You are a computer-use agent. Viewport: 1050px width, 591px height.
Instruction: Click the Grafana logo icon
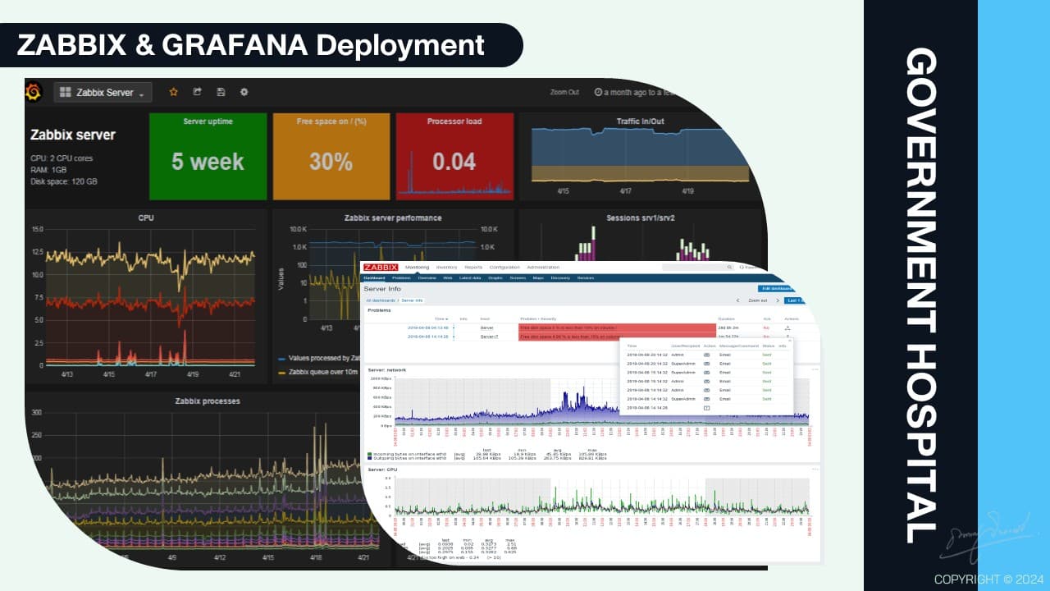(x=33, y=92)
